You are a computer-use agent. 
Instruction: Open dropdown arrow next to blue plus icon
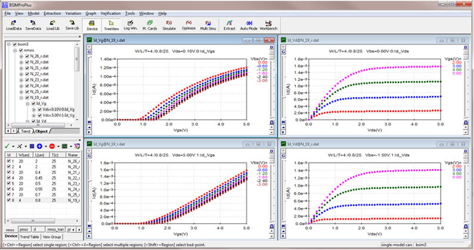click(x=46, y=146)
